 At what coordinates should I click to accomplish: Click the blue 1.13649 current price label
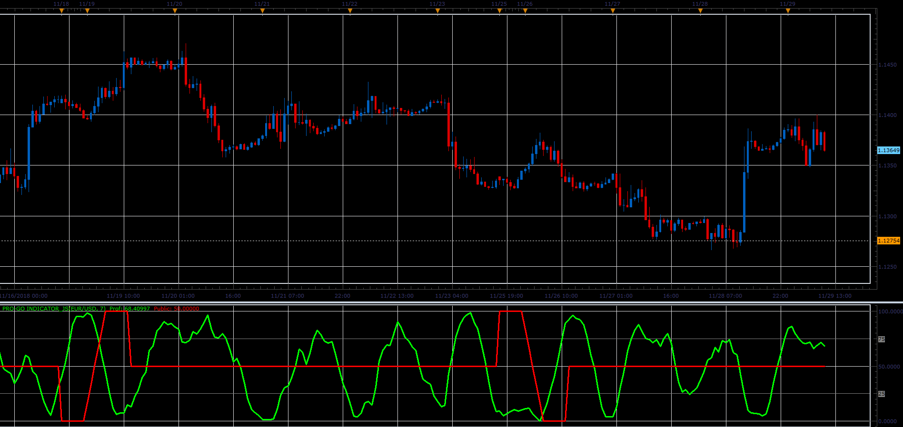point(889,150)
